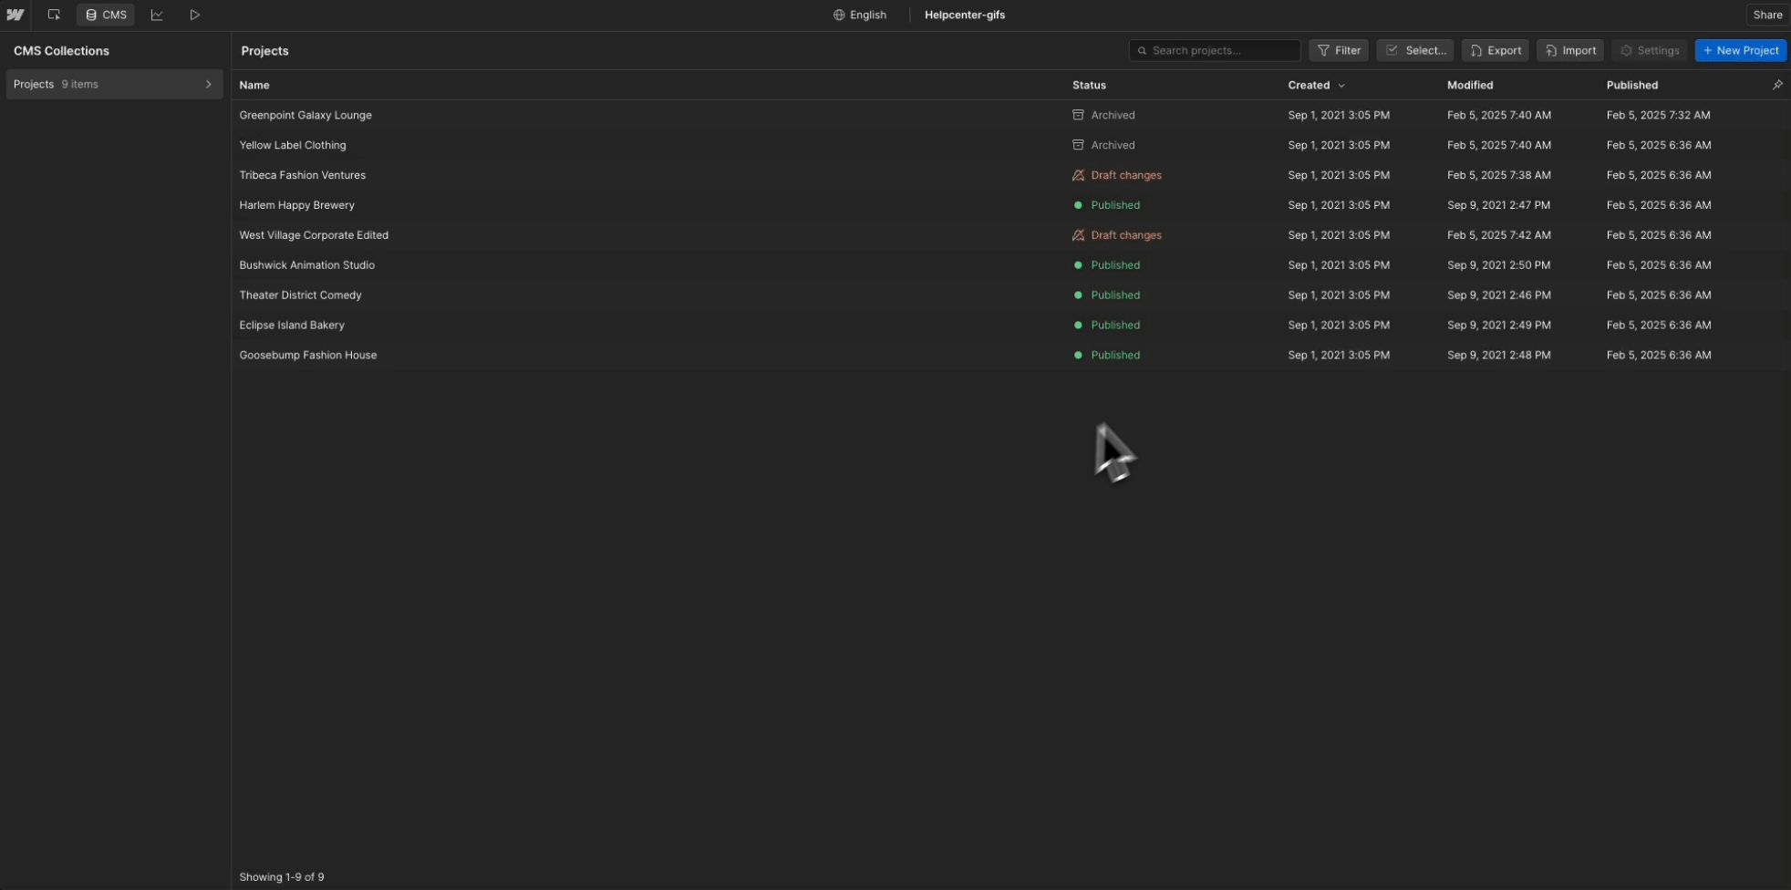Open the Greenpoint Galaxy Lounge item

pos(305,115)
